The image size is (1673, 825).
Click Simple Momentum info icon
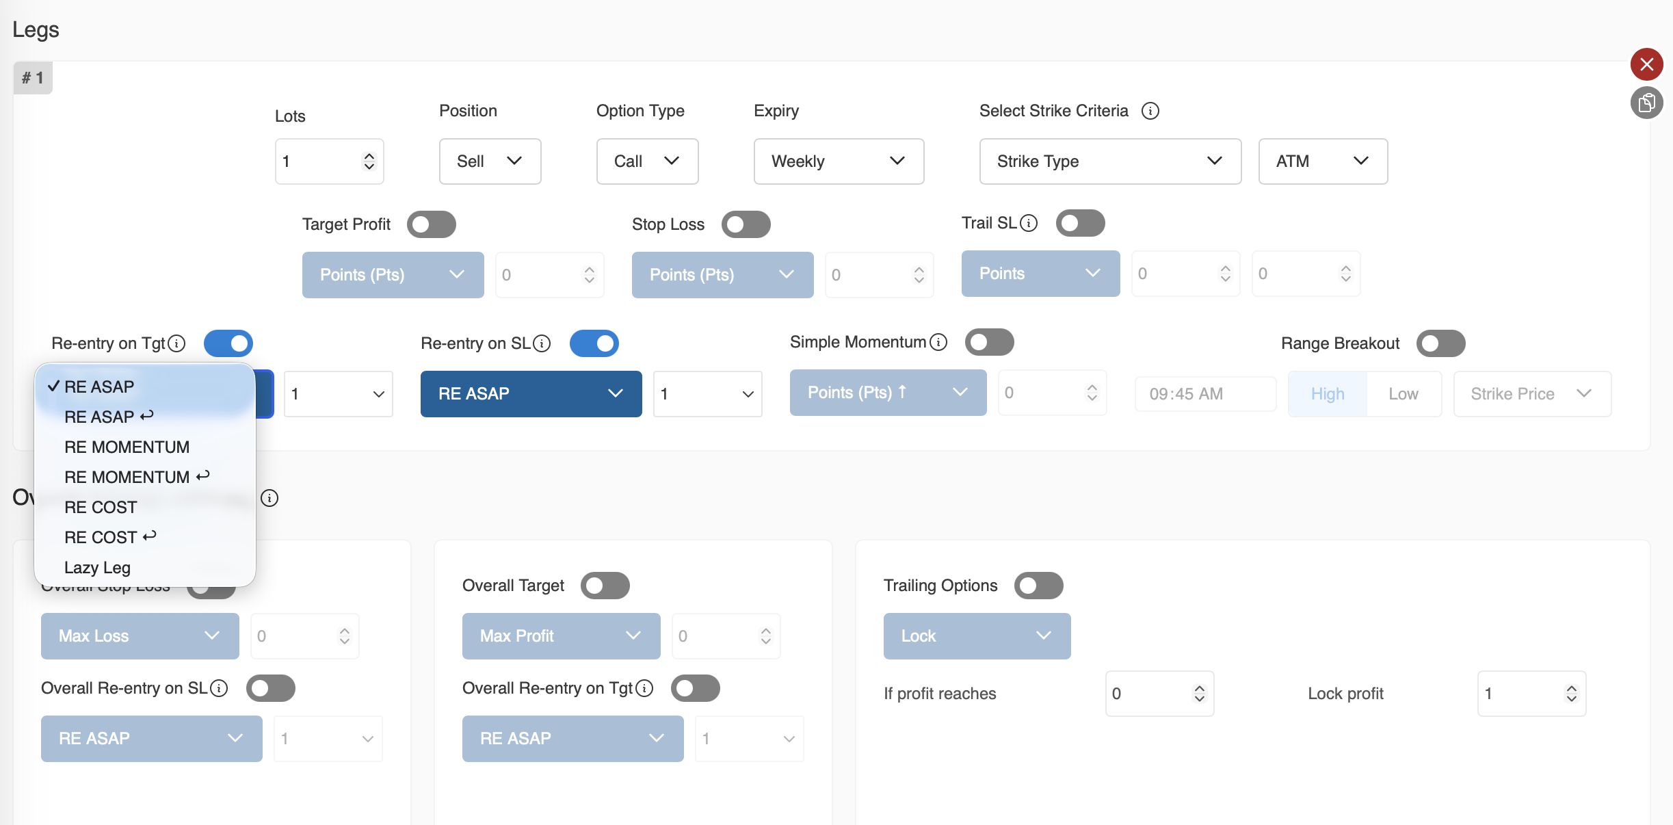tap(938, 342)
